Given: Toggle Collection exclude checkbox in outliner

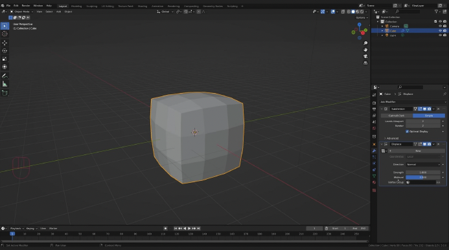Looking at the screenshot, I should (x=435, y=21).
